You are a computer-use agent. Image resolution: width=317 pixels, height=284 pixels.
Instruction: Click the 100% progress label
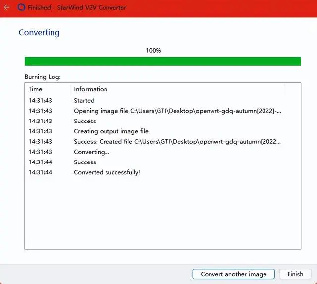click(154, 50)
